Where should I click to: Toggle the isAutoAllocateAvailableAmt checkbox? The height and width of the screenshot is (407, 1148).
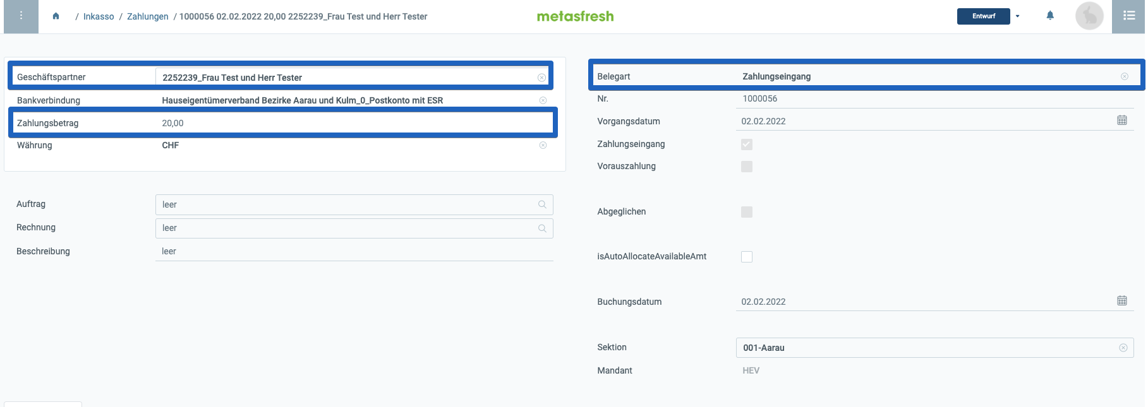[747, 257]
